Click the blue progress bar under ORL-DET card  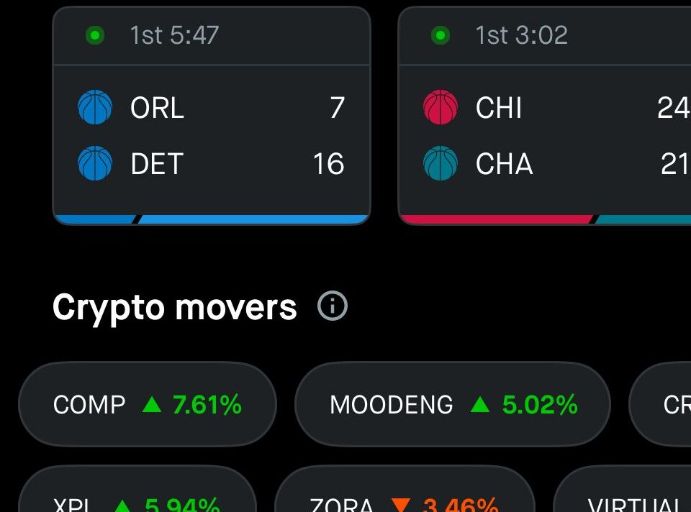point(211,216)
